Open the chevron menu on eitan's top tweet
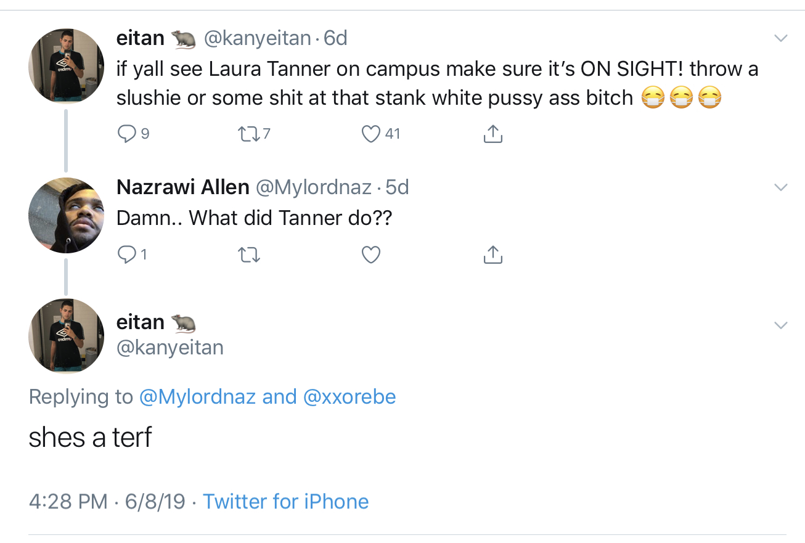Screen dimensions: 805x543 [780, 38]
